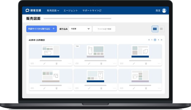
Task: Switch to list view layout
Action: (161, 29)
